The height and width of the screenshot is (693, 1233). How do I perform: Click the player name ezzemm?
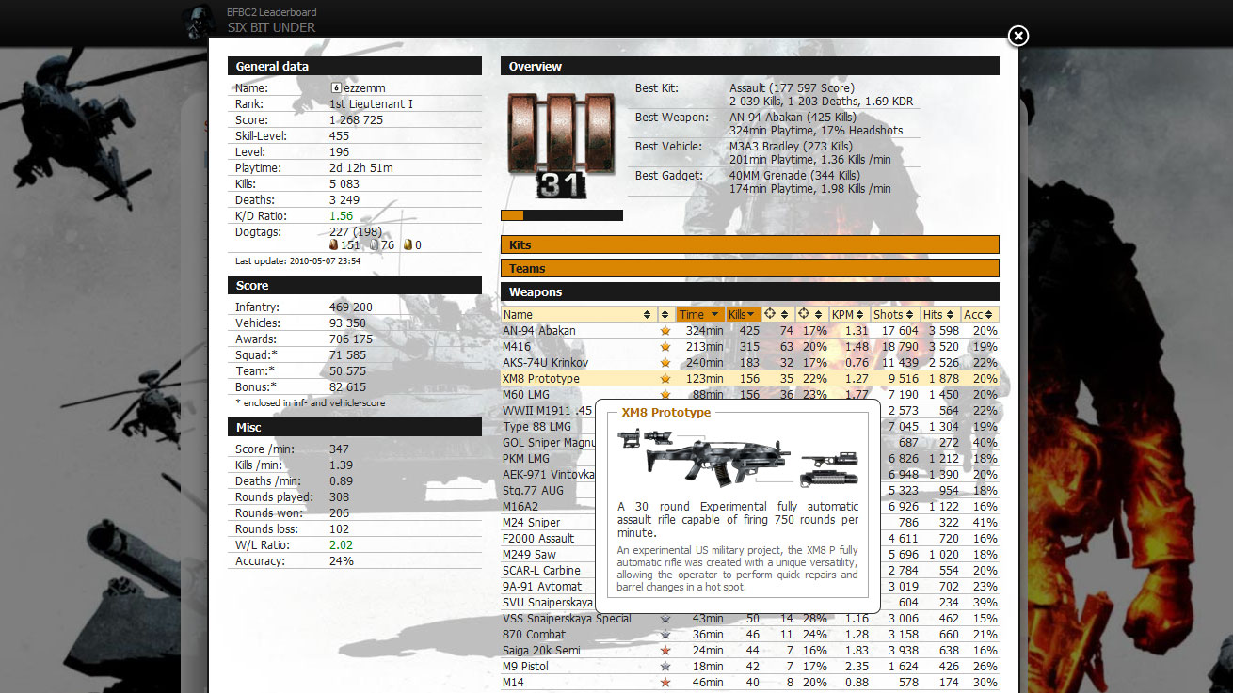click(367, 88)
